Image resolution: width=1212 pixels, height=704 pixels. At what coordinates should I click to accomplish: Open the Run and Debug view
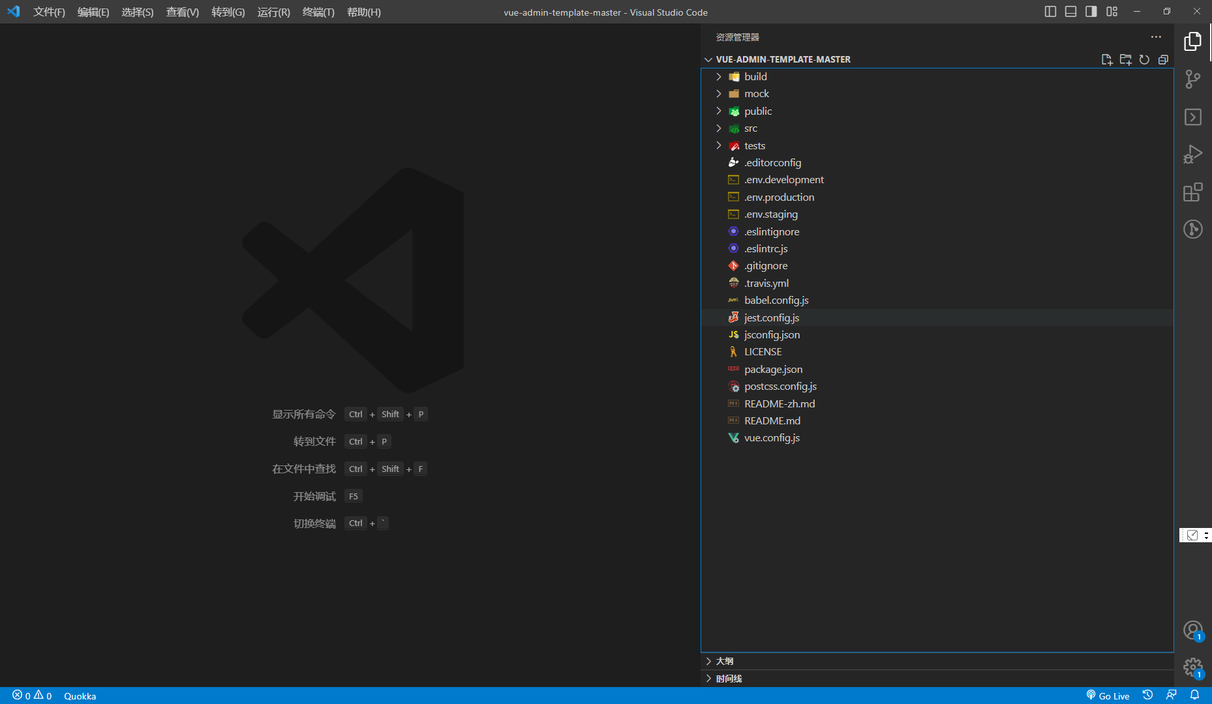click(x=1192, y=154)
